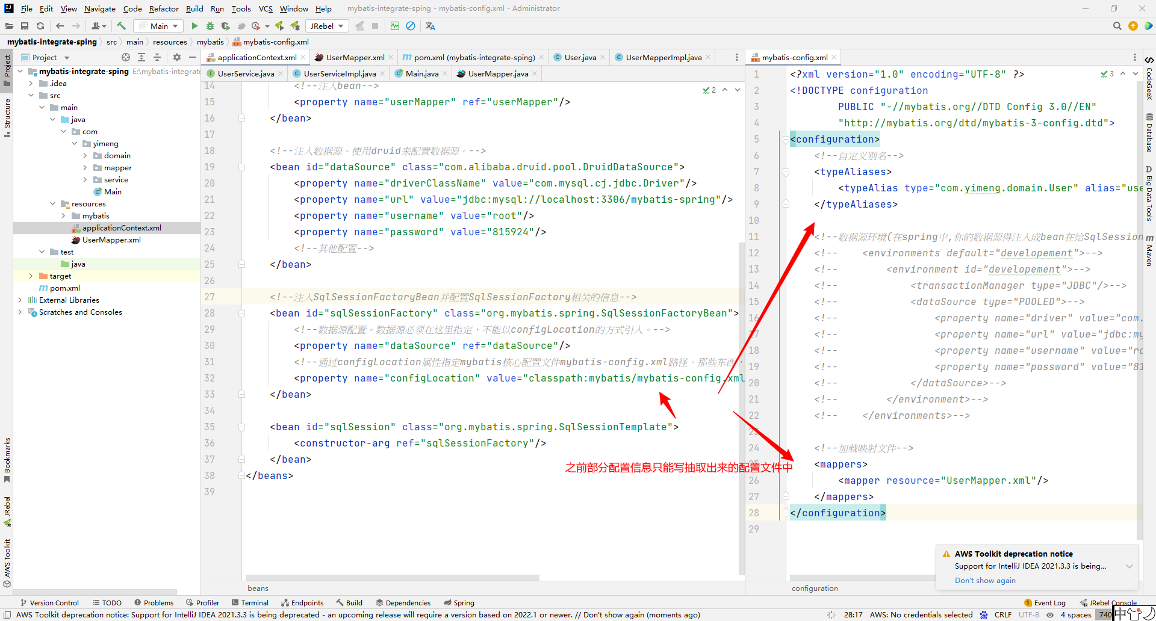
Task: Navigate back with the left arrow
Action: click(60, 26)
